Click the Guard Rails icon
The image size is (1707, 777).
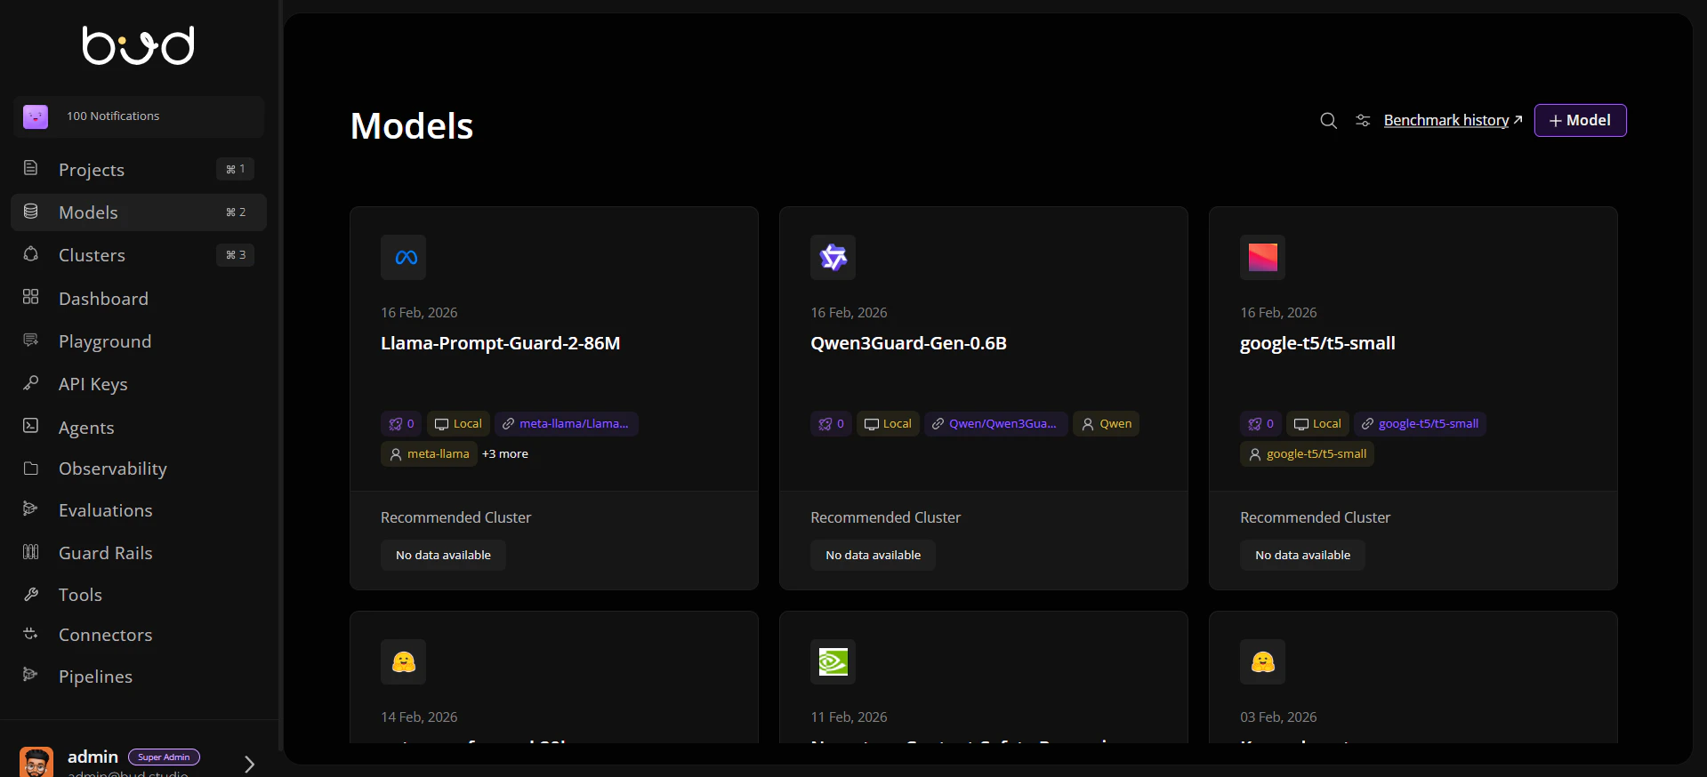pyautogui.click(x=31, y=552)
